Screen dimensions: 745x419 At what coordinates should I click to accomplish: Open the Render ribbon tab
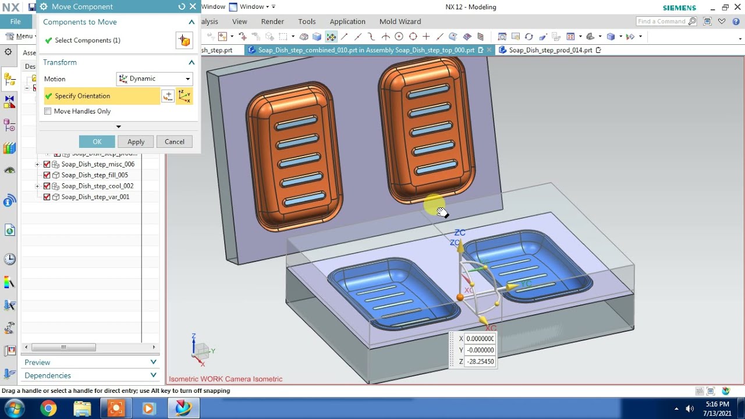coord(272,22)
